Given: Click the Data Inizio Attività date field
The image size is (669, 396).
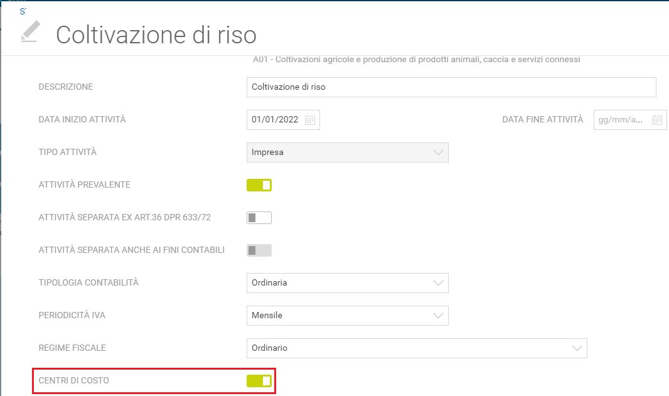Looking at the screenshot, I should 283,120.
